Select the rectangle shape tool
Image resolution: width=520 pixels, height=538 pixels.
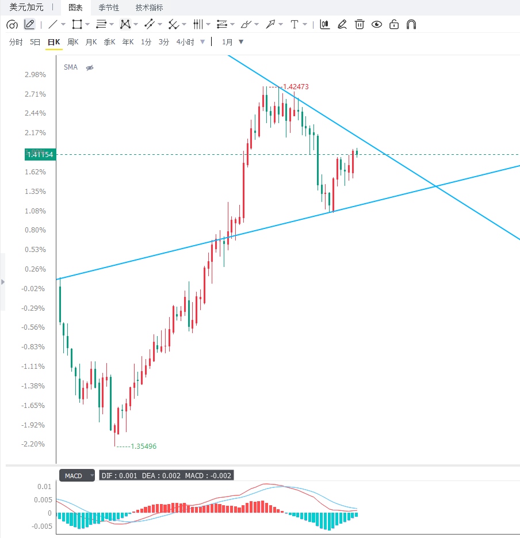(77, 24)
